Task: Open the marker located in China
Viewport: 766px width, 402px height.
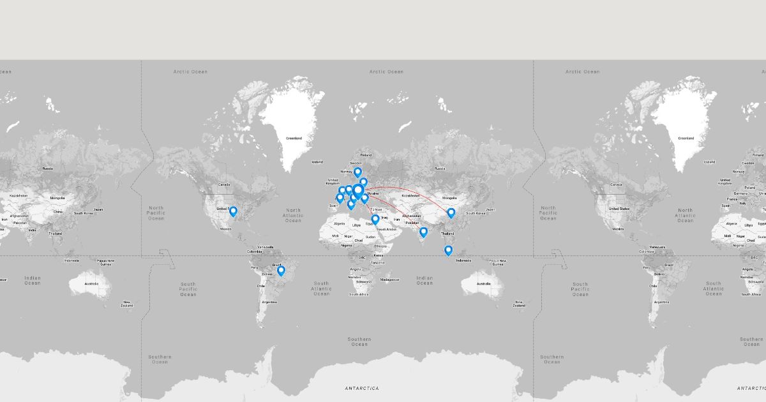Action: 451,212
